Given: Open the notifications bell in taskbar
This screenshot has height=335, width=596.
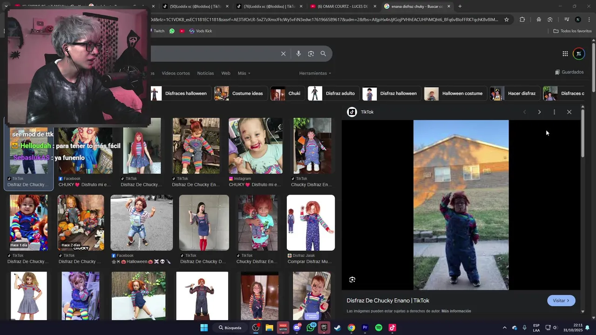Looking at the screenshot, I should click(x=588, y=328).
